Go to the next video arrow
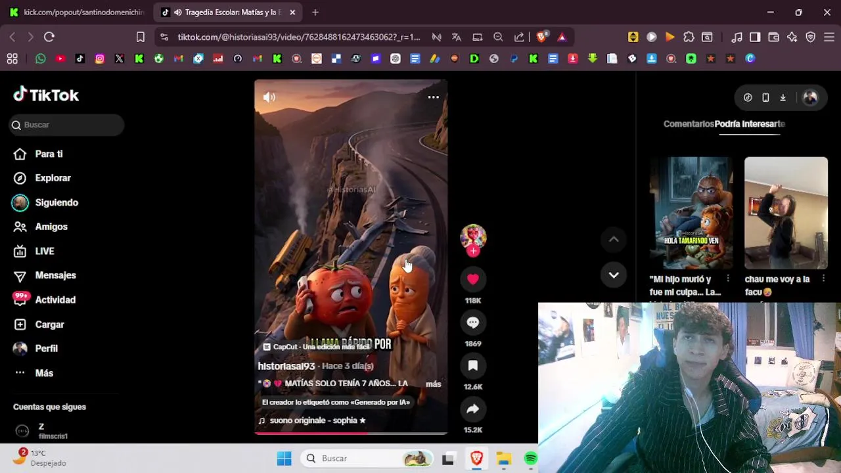This screenshot has height=473, width=841. pos(614,275)
